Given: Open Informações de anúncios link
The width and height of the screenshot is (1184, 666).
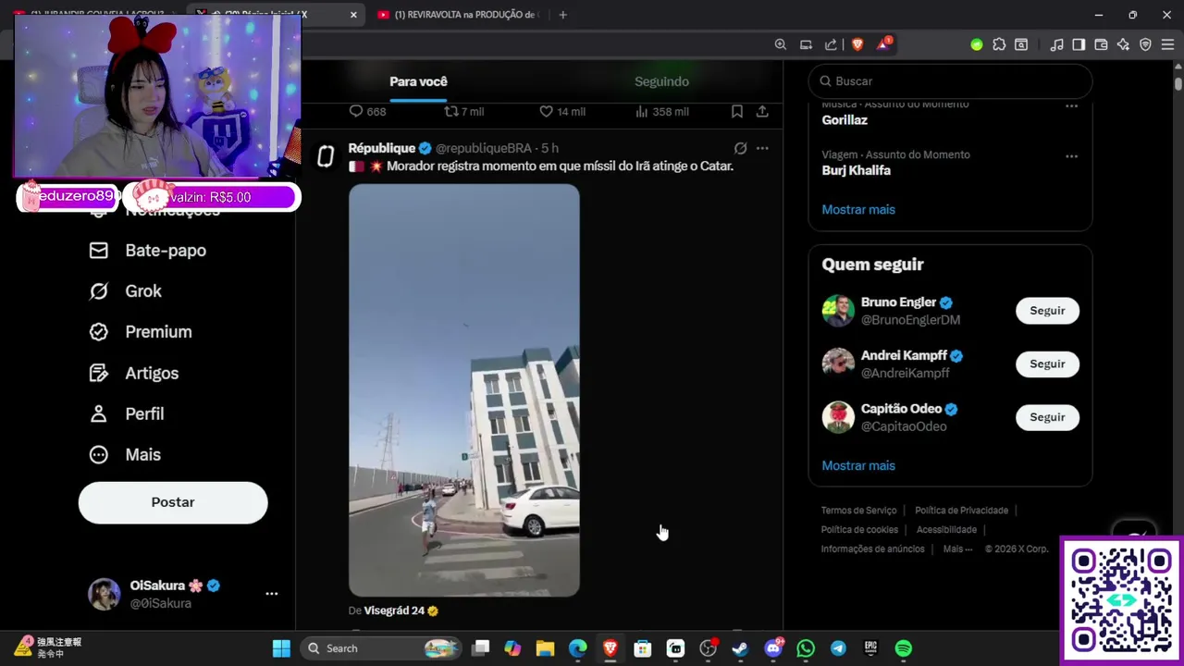Looking at the screenshot, I should [872, 549].
